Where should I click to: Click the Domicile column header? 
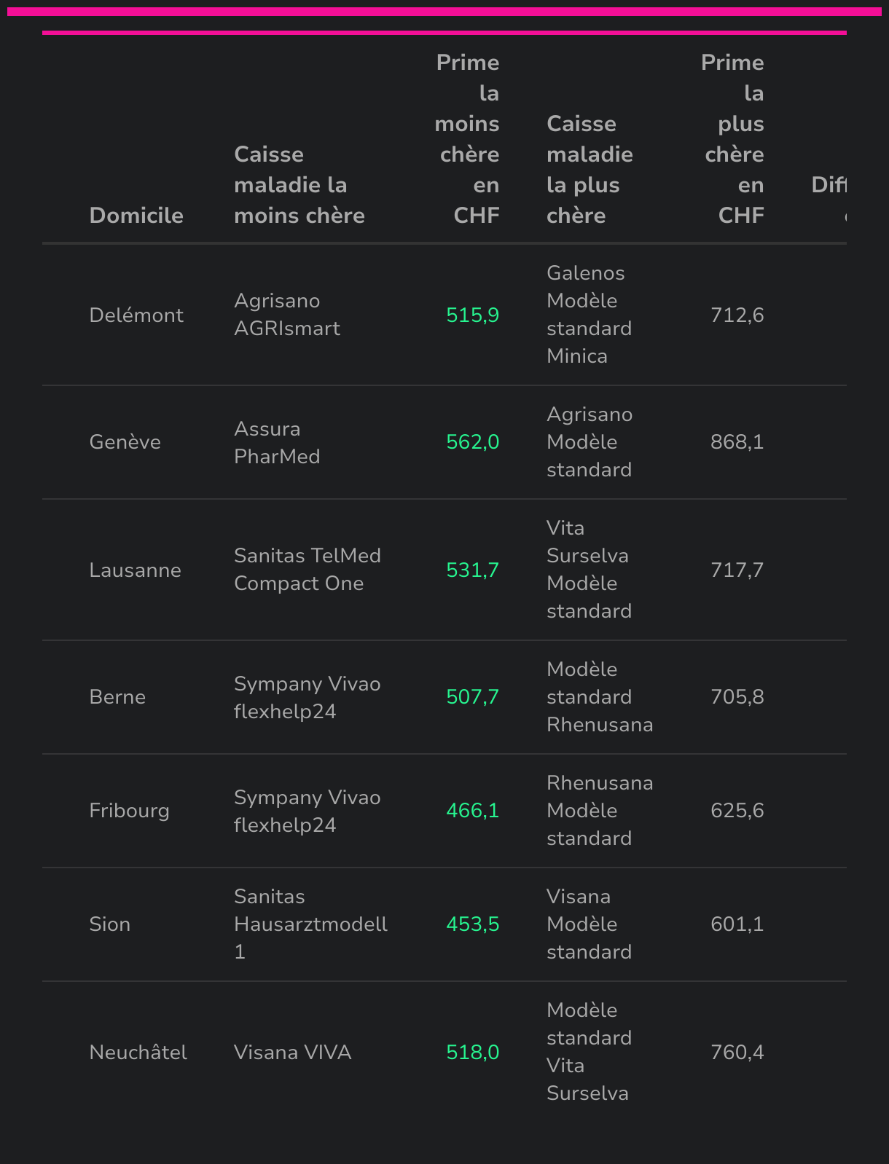(x=136, y=216)
